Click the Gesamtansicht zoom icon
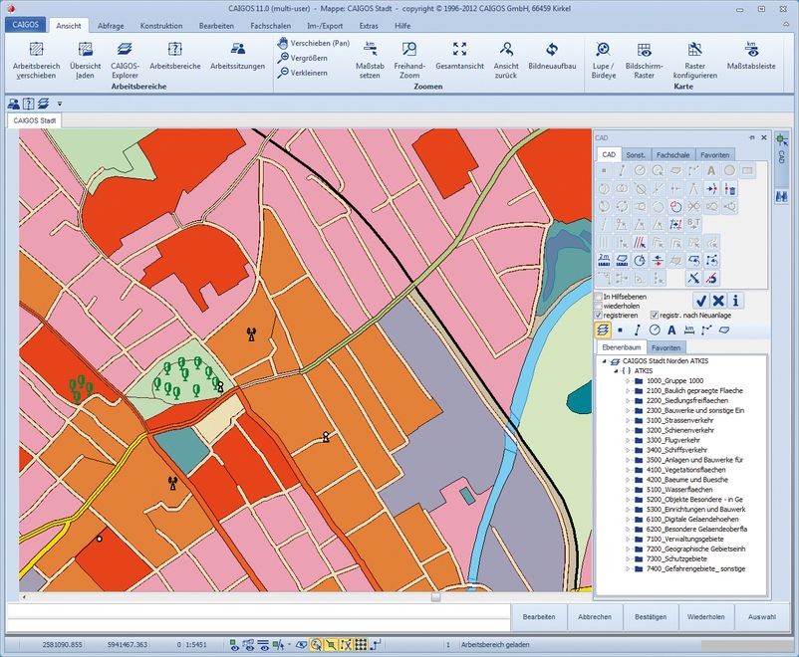Screen dimensions: 799x657 459,50
